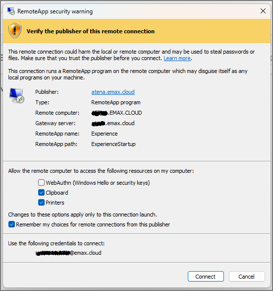Close the RemoteApp security warning dialog
Viewport: 273px width, 291px height.
pyautogui.click(x=263, y=11)
